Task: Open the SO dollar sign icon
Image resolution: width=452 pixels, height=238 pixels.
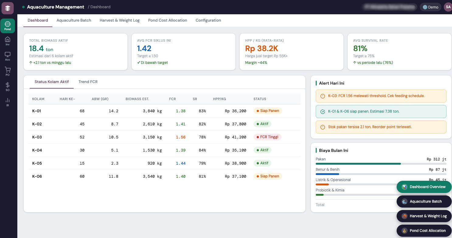Action: (x=8, y=86)
